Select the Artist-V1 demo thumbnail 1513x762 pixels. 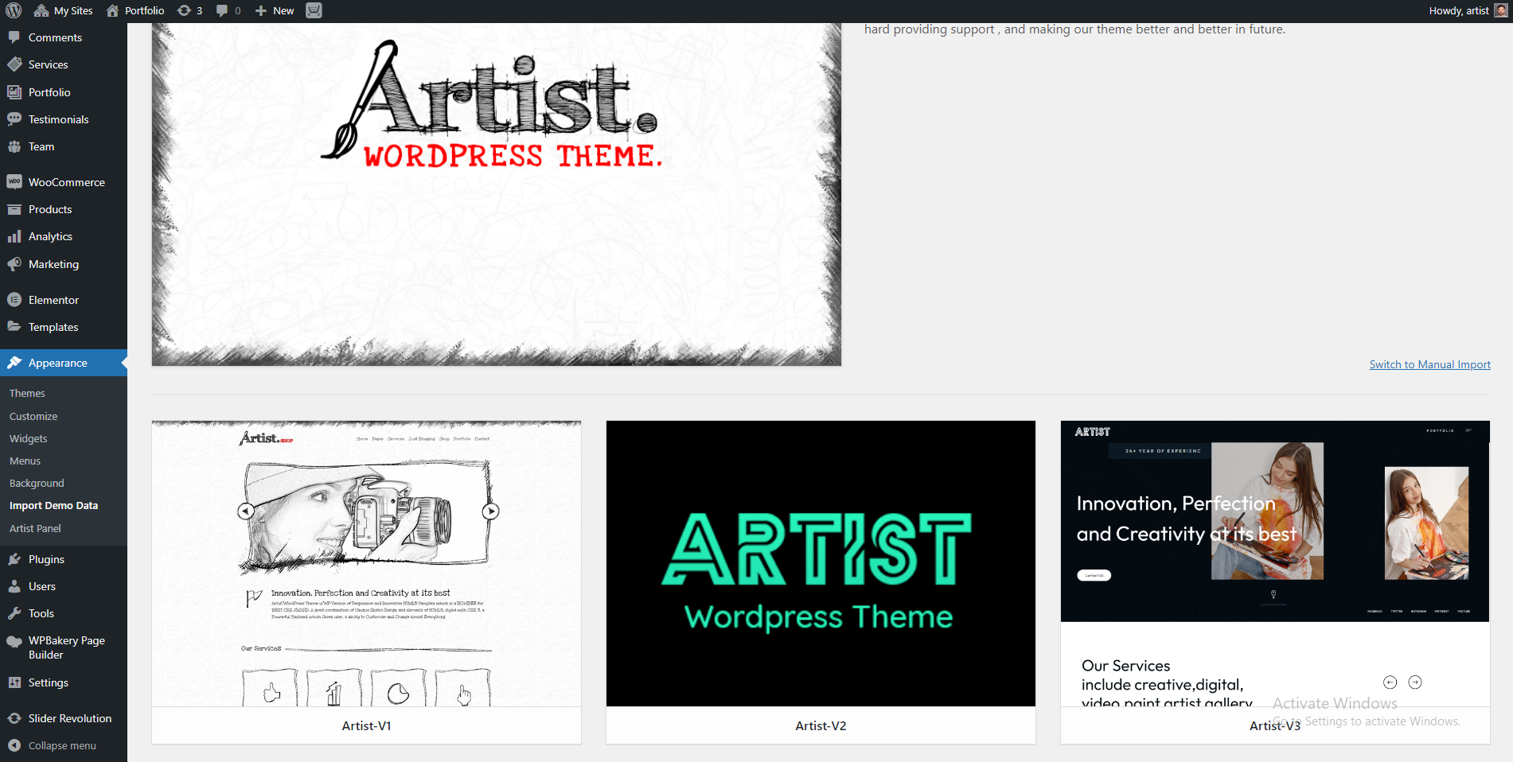(366, 563)
